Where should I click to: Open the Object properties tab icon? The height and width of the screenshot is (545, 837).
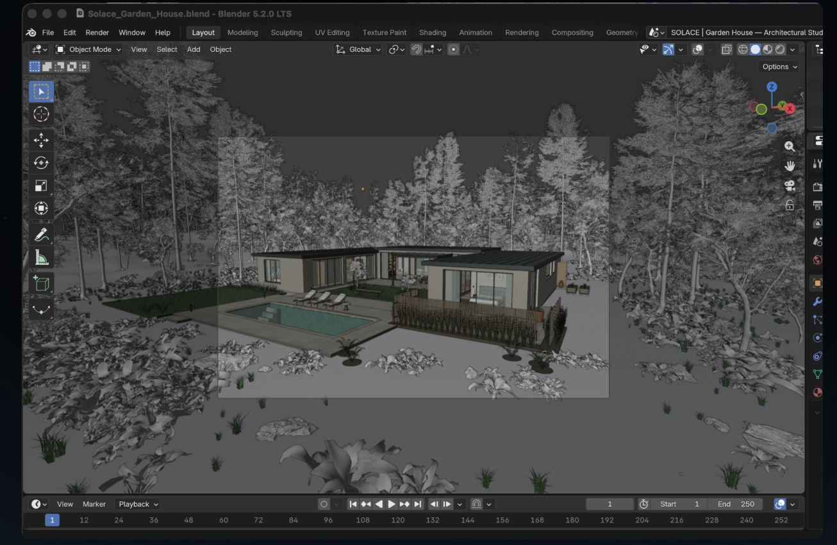click(817, 283)
